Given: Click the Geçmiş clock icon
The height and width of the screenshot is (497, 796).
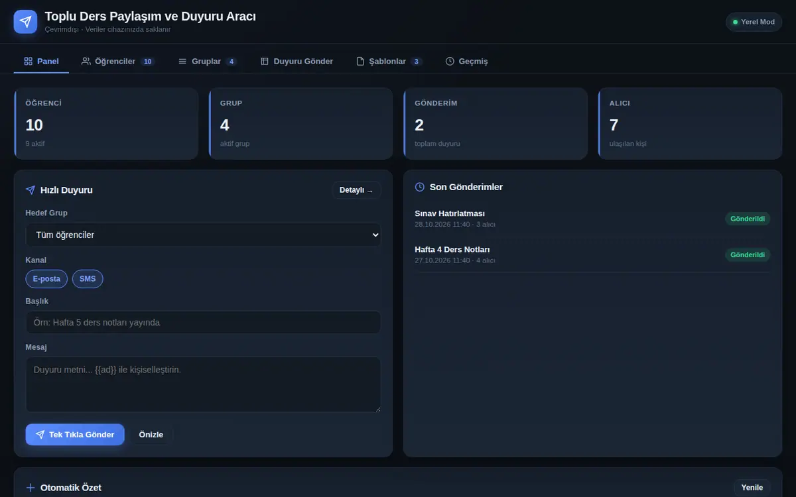Looking at the screenshot, I should point(450,61).
